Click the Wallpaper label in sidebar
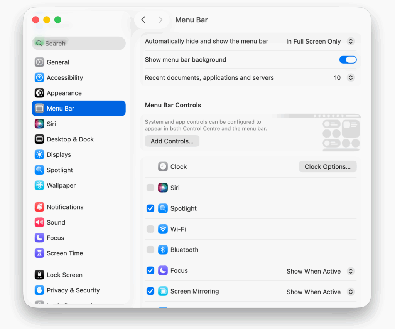The height and width of the screenshot is (329, 395). 61,185
